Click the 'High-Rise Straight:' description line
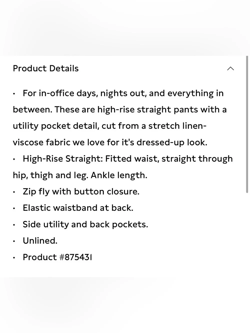 (128, 159)
